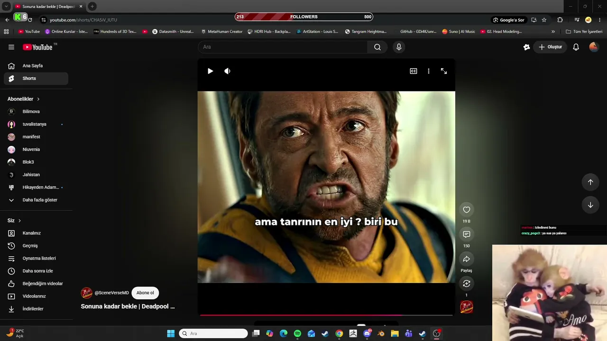Image resolution: width=607 pixels, height=341 pixels.
Task: Open the YouTube hamburger guide menu
Action: 11,47
